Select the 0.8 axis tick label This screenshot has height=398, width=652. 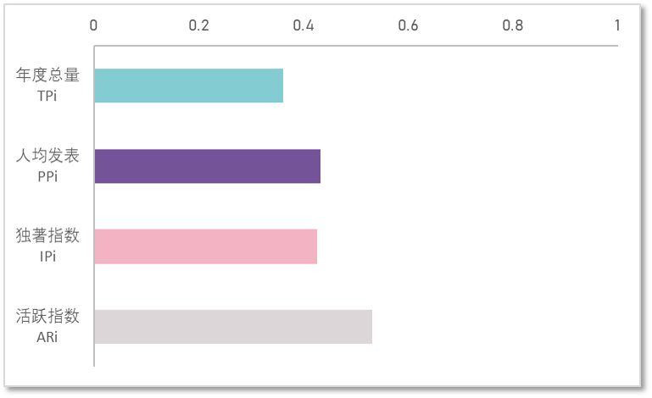pos(513,25)
